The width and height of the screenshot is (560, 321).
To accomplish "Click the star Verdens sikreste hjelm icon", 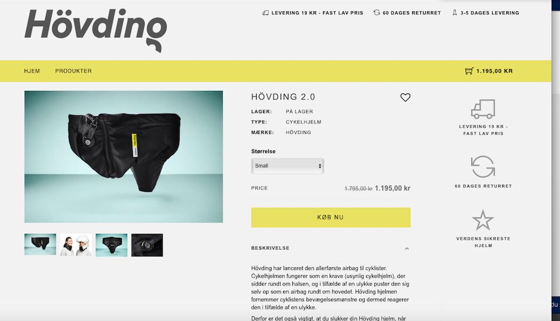I will [483, 220].
